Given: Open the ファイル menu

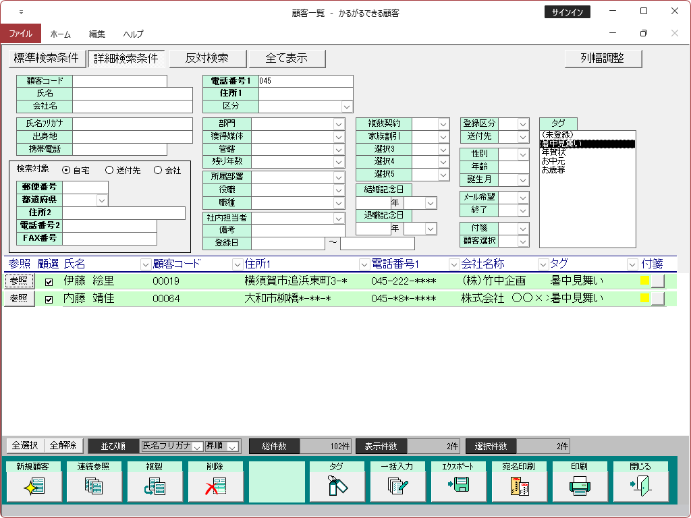Looking at the screenshot, I should (x=20, y=34).
